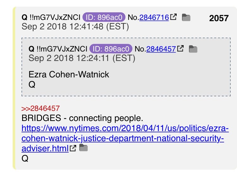
Task: Click external-link icon beside No.2846457
Action: tap(180, 48)
